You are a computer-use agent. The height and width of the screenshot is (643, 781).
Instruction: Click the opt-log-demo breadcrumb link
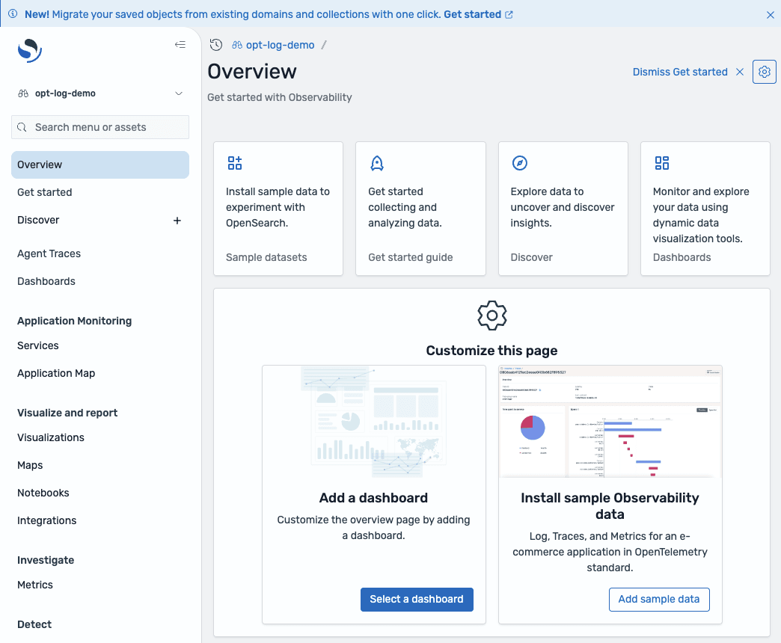point(280,45)
